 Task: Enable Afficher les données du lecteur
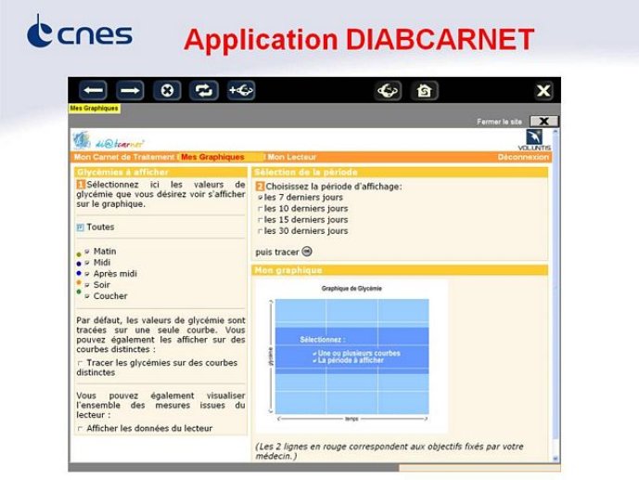(x=81, y=428)
